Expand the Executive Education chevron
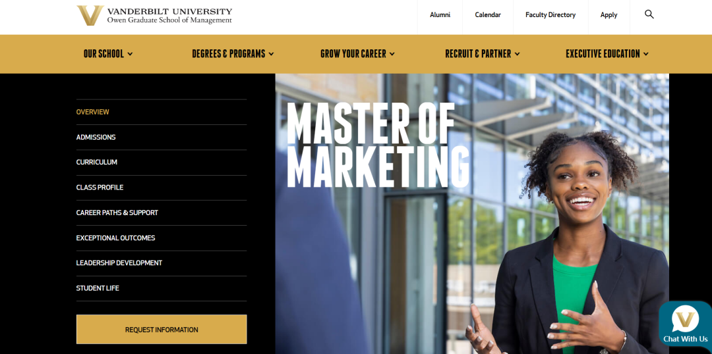 tap(645, 54)
